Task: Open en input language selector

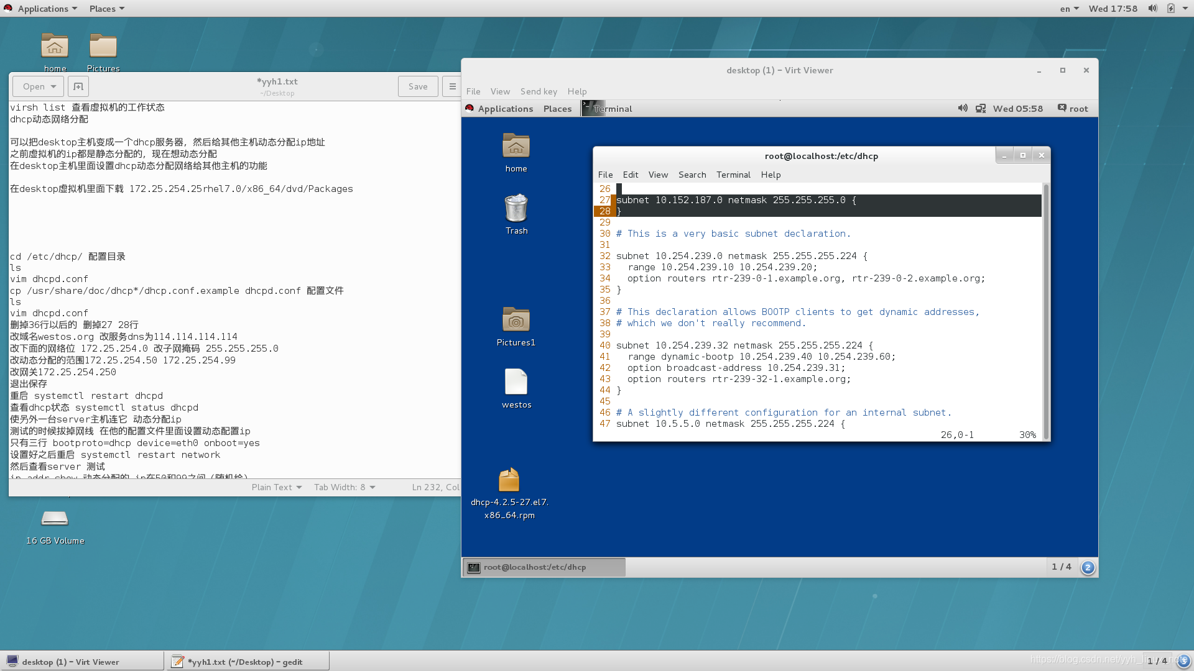Action: coord(1069,9)
